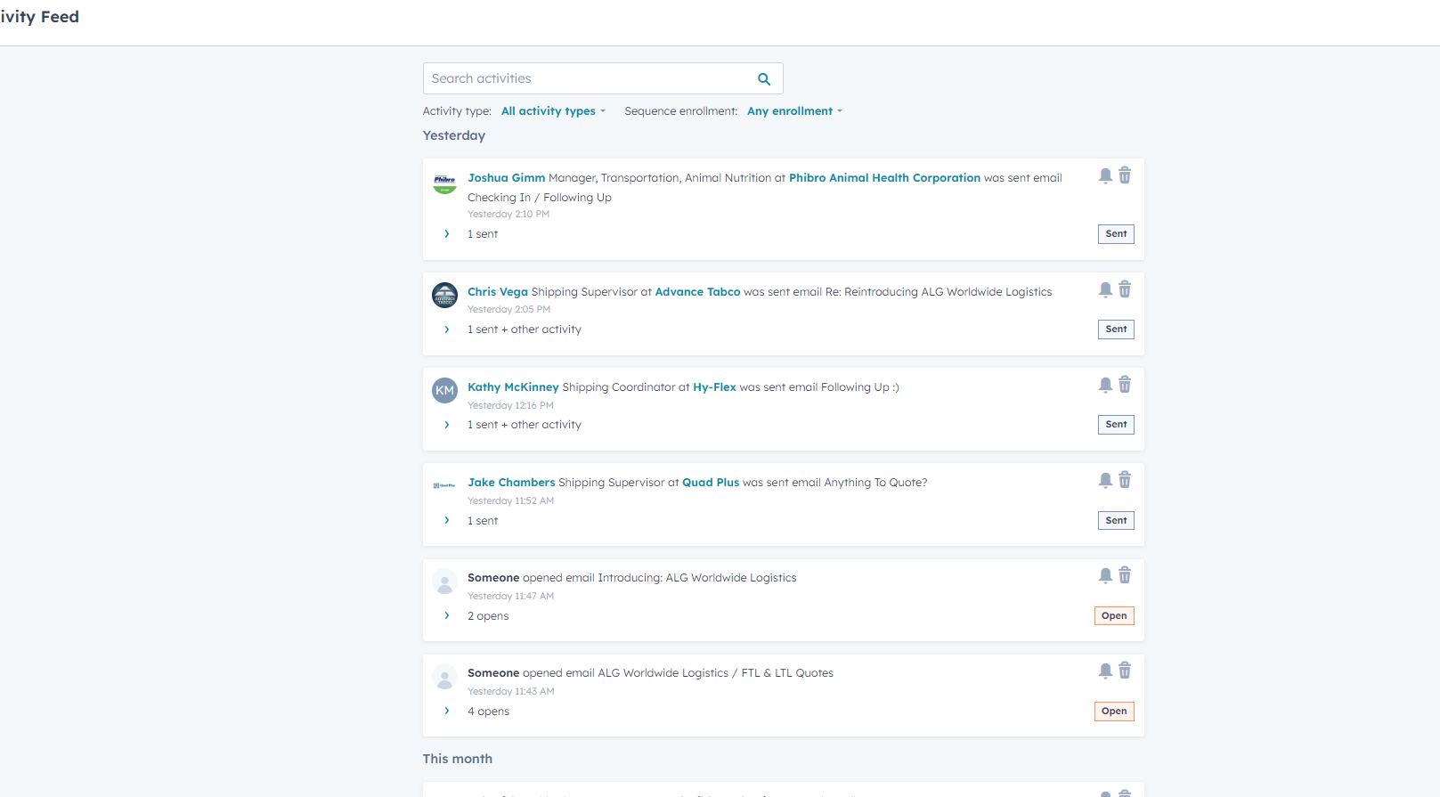The width and height of the screenshot is (1440, 797).
Task: Expand Chris Vega's sent activity chevron
Action: (x=447, y=329)
